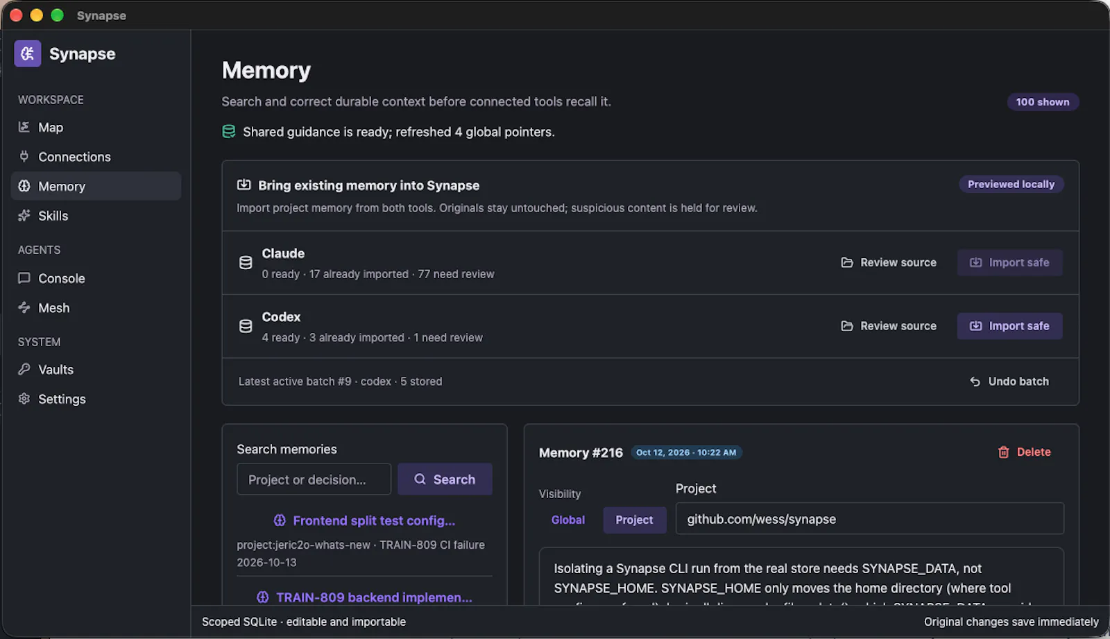Set visibility to Project
The height and width of the screenshot is (639, 1110).
tap(634, 520)
